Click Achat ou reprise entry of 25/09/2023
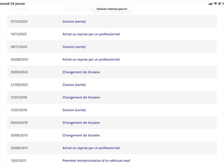The image size is (224, 168). 91,59
